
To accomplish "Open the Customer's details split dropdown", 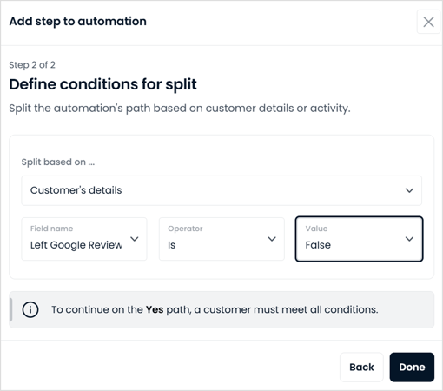I will pyautogui.click(x=221, y=190).
